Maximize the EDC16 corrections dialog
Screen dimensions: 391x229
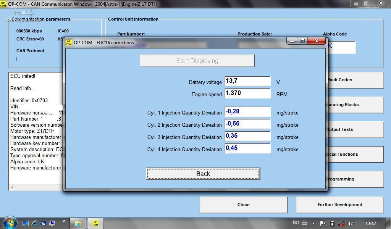click(x=302, y=41)
